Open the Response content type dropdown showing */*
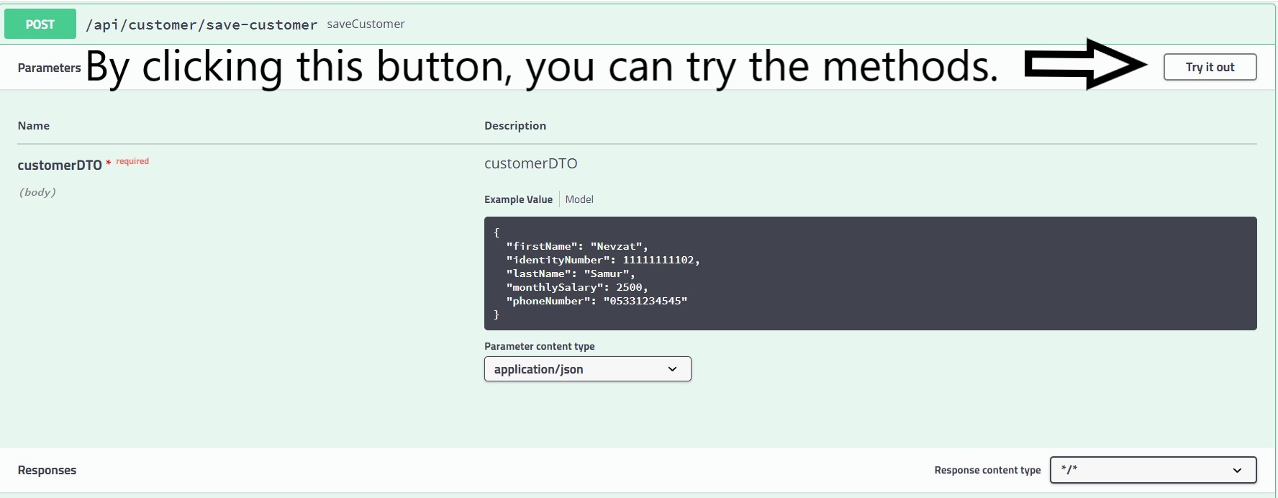The image size is (1278, 498). coord(1151,470)
